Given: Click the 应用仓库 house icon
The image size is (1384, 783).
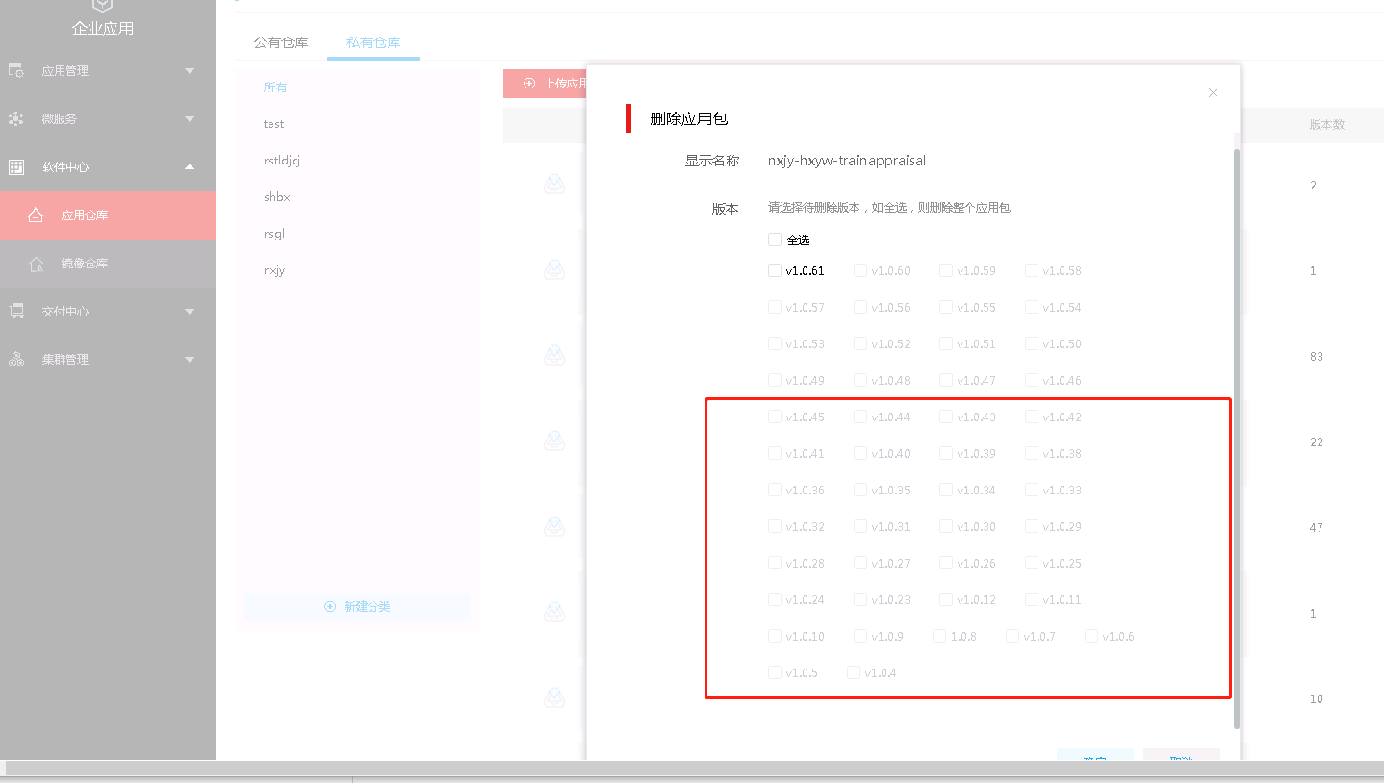Looking at the screenshot, I should [x=36, y=215].
